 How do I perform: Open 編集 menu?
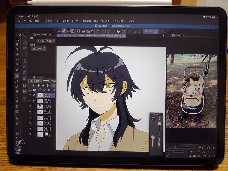pos(37,21)
